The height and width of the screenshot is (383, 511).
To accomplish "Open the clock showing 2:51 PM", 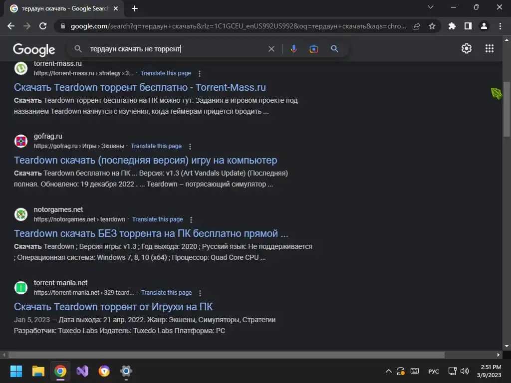I will coord(489,371).
